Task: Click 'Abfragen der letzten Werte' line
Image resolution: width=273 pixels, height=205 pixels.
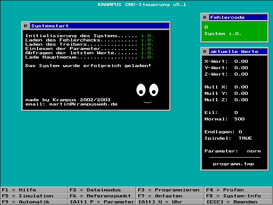Action: [89, 53]
